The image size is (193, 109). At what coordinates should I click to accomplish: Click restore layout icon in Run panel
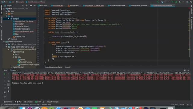pos(5,92)
